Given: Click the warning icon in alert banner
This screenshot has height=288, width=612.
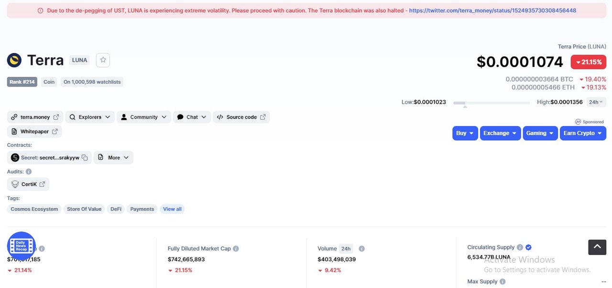Looking at the screenshot, I should click(40, 11).
